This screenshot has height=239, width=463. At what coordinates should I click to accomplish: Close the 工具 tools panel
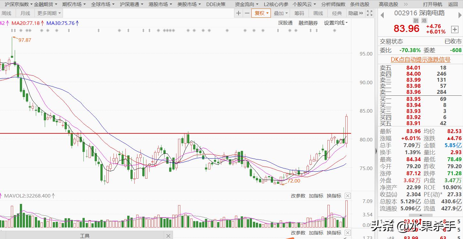(169, 236)
